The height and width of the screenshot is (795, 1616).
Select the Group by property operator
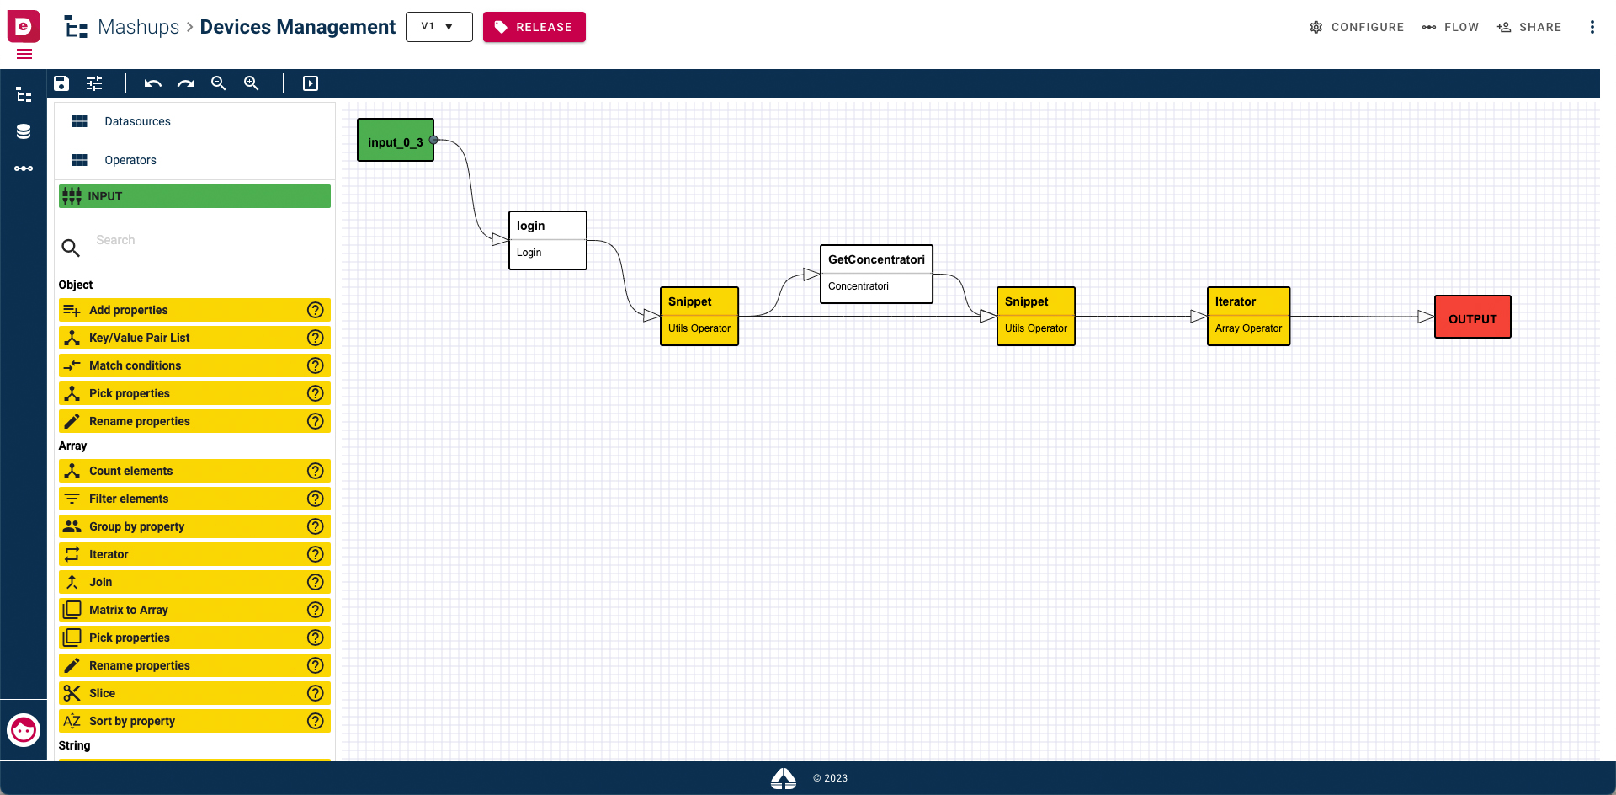pos(195,526)
